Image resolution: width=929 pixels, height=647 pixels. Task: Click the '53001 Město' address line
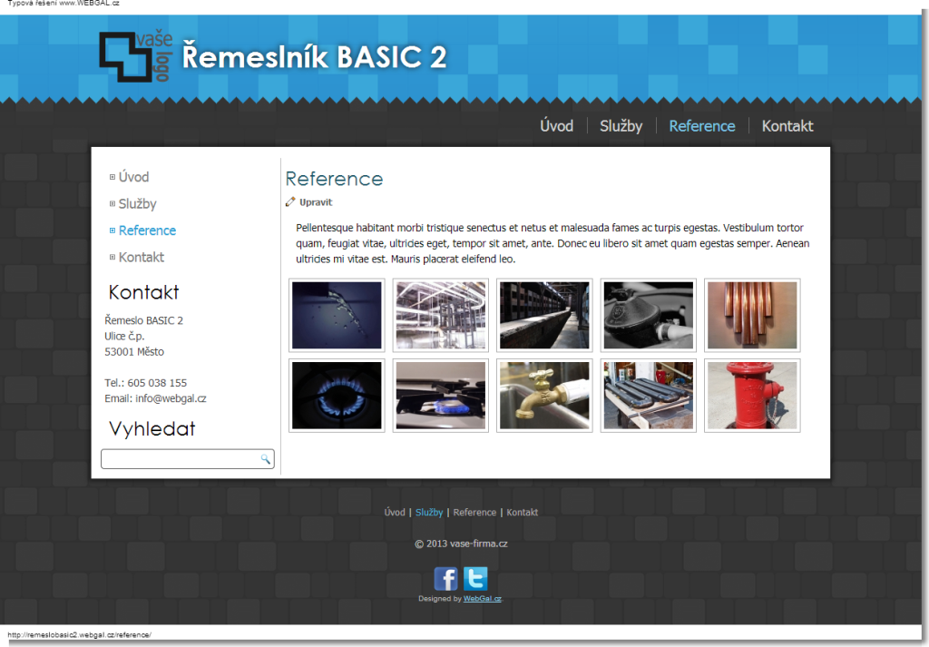134,352
